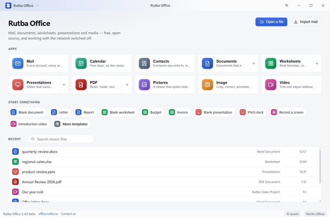Click the Our year.rvid file icon
The image size is (330, 217).
(15, 192)
